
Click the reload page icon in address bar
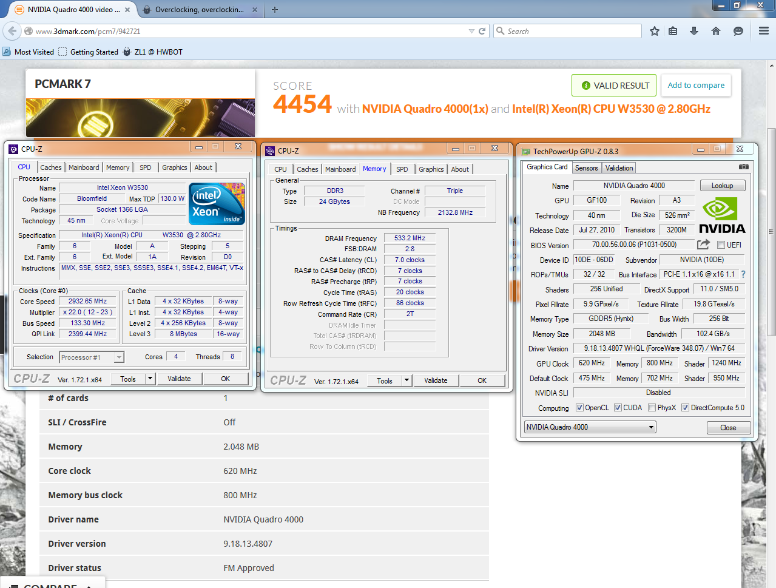482,31
